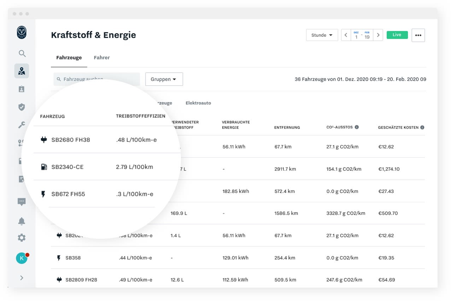The height and width of the screenshot is (301, 451).
Task: Open the safety shield sidebar icon
Action: click(22, 107)
